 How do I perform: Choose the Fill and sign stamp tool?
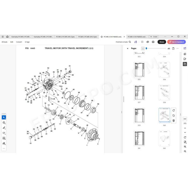[x=4, y=143]
